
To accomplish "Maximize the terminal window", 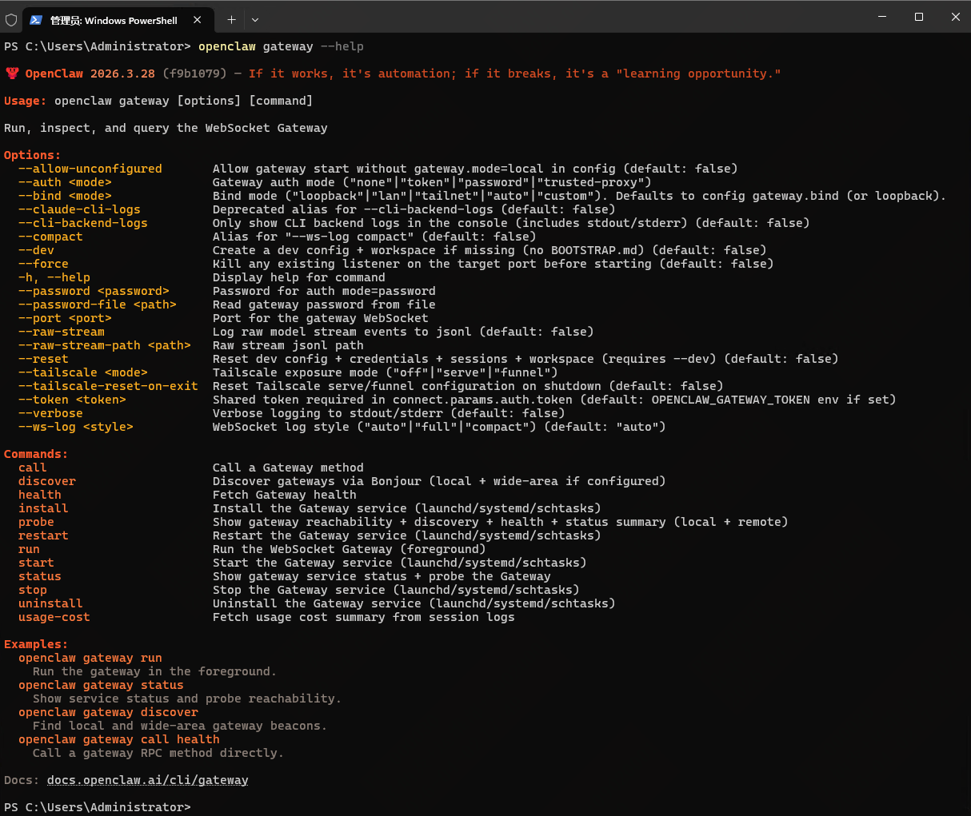I will click(x=919, y=17).
